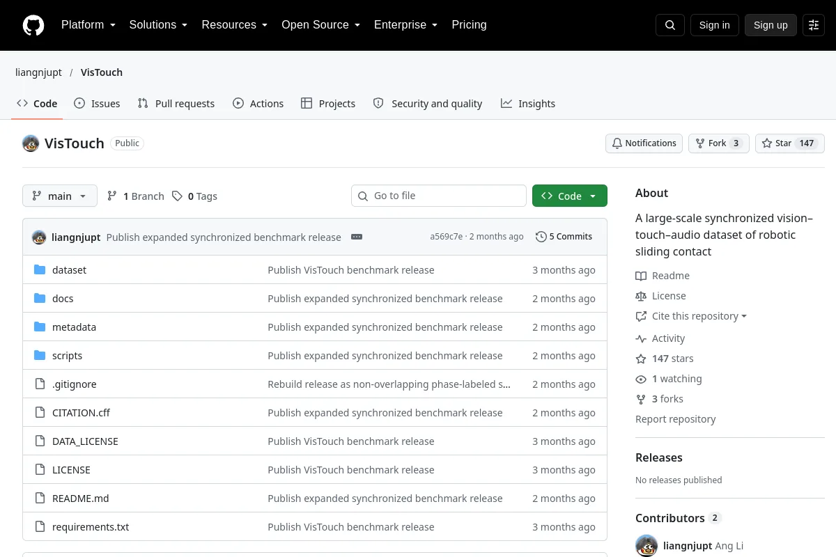Open the Pricing link
The image size is (836, 557).
pos(469,25)
